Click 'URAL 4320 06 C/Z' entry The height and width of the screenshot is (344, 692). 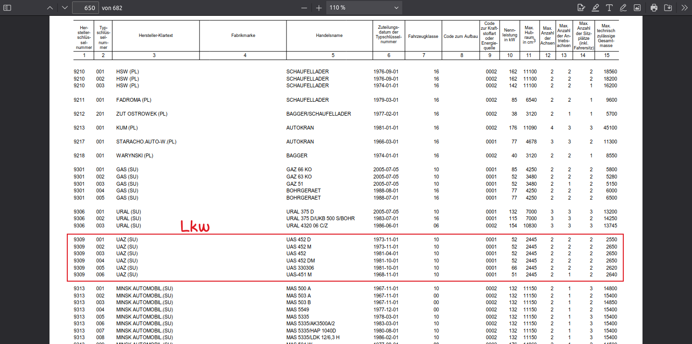[308, 225]
